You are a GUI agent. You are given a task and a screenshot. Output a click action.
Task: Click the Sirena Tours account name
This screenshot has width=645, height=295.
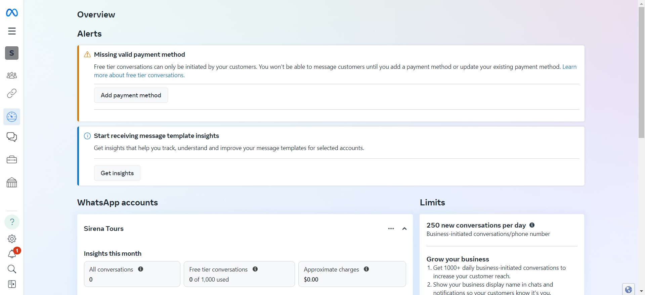click(104, 229)
